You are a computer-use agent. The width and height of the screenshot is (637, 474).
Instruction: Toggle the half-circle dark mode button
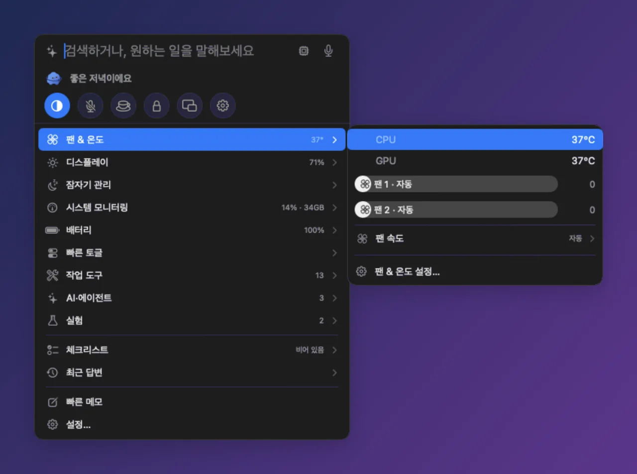tap(57, 106)
